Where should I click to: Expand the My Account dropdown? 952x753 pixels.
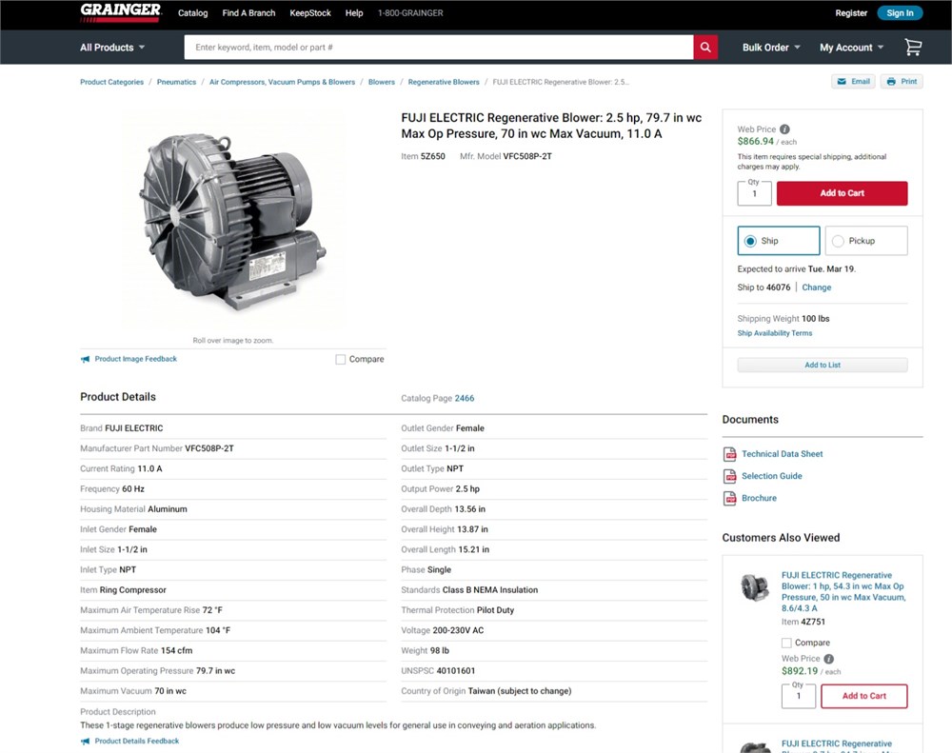(851, 48)
